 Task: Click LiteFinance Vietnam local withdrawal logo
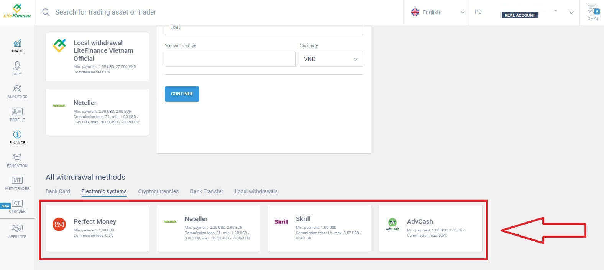tap(59, 45)
